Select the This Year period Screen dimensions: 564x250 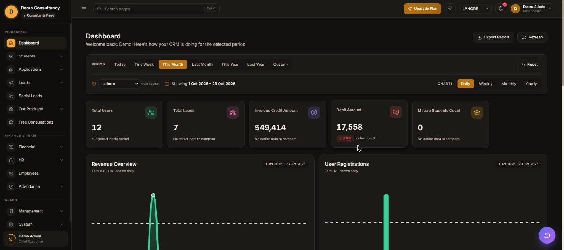click(x=230, y=64)
